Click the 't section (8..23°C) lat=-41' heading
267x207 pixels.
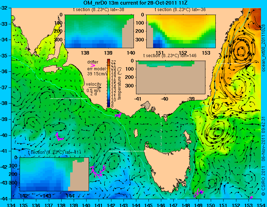[54, 152]
